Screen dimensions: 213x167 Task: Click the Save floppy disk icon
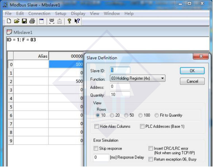tap(24, 21)
